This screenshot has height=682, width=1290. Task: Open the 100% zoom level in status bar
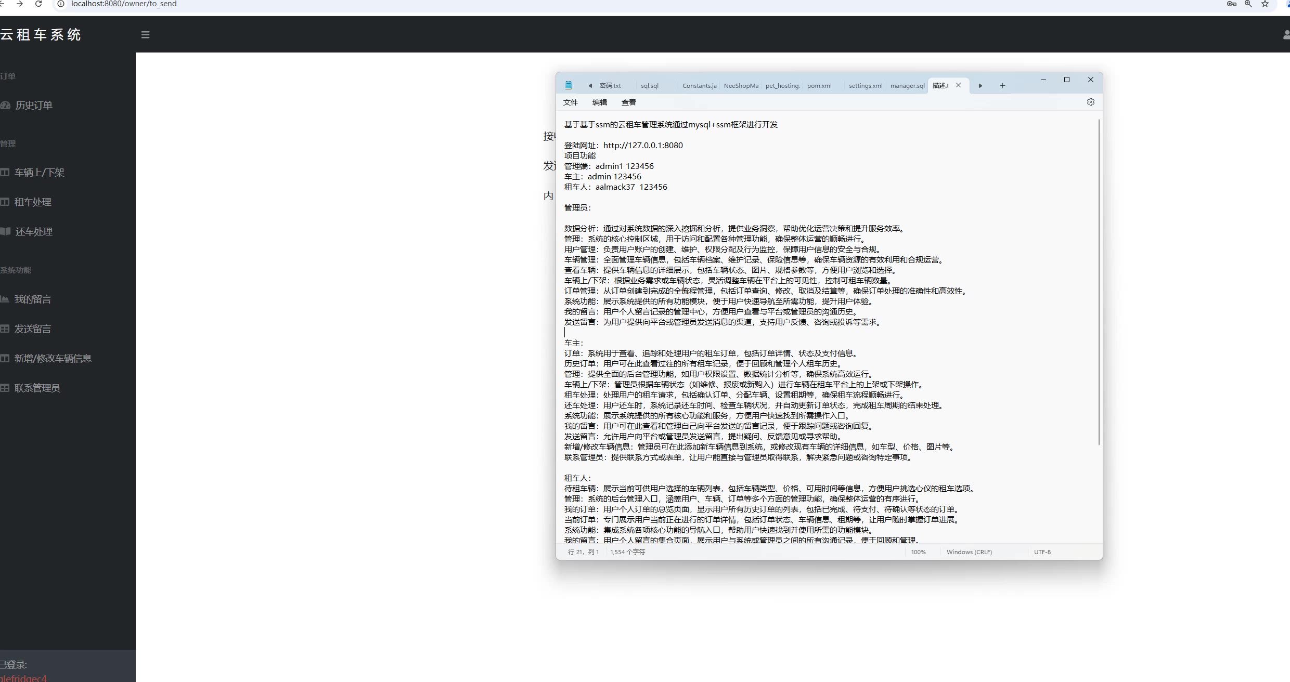coord(918,552)
